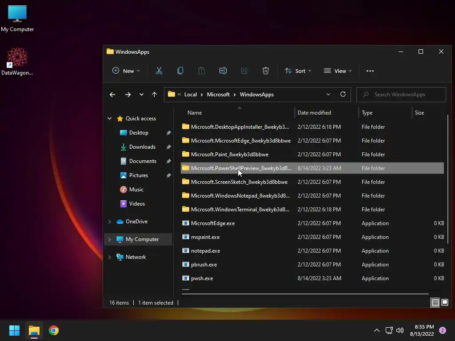The width and height of the screenshot is (455, 341).
Task: Open notifications badge showing 2
Action: tap(442, 330)
